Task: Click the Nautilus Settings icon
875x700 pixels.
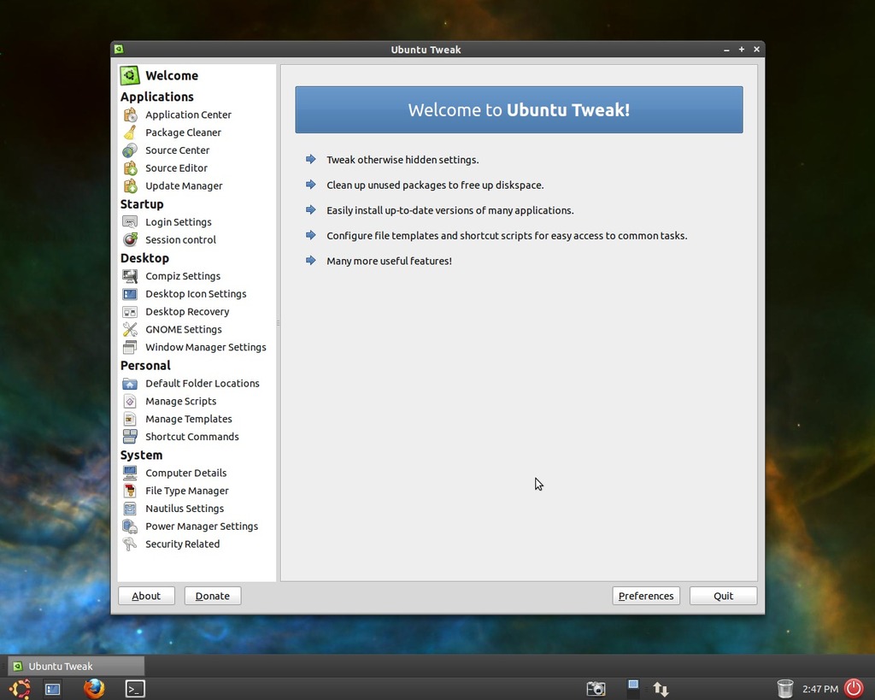Action: click(130, 509)
